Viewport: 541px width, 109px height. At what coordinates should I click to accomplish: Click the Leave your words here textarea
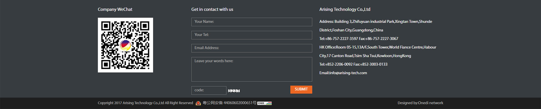pyautogui.click(x=252, y=69)
